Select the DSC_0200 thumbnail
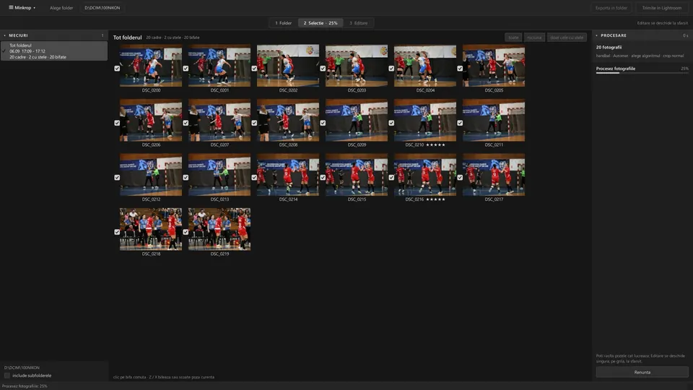 151,66
